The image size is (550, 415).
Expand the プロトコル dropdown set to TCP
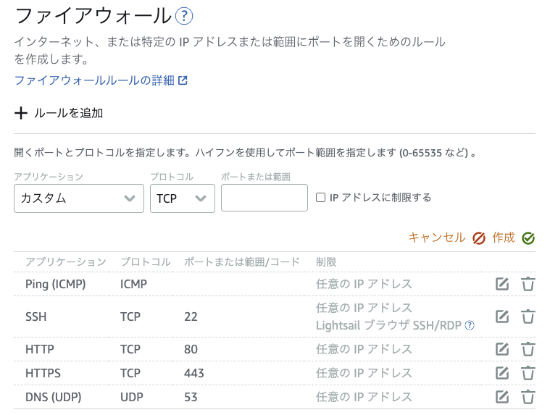(182, 198)
